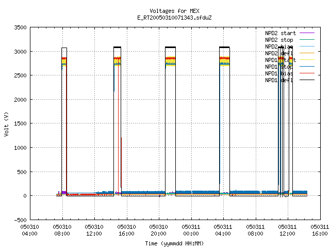The image size is (330, 248).
Task: Click the 'Volt (V)' y-axis label
Action: tap(6, 124)
